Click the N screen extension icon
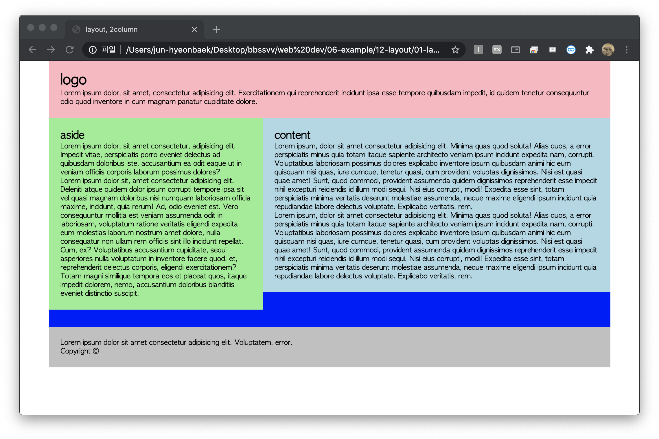The image size is (659, 439). coord(552,50)
